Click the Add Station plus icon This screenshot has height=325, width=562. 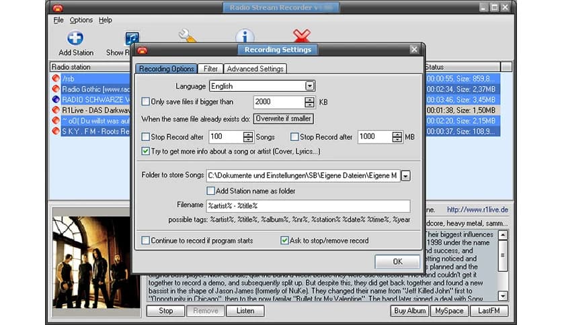(x=75, y=38)
